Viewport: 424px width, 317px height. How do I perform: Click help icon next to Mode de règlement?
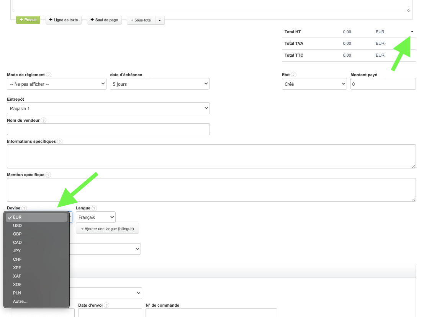[x=49, y=75]
